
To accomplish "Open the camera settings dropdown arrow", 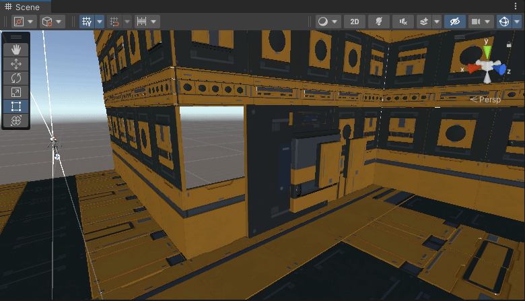I will 487,22.
